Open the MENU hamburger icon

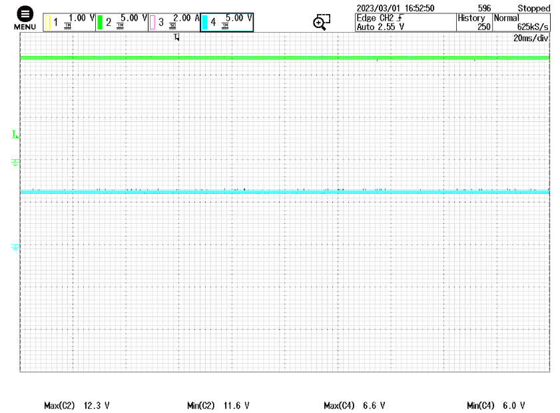[x=25, y=14]
